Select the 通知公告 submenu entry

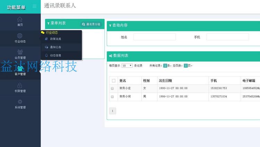point(61,47)
